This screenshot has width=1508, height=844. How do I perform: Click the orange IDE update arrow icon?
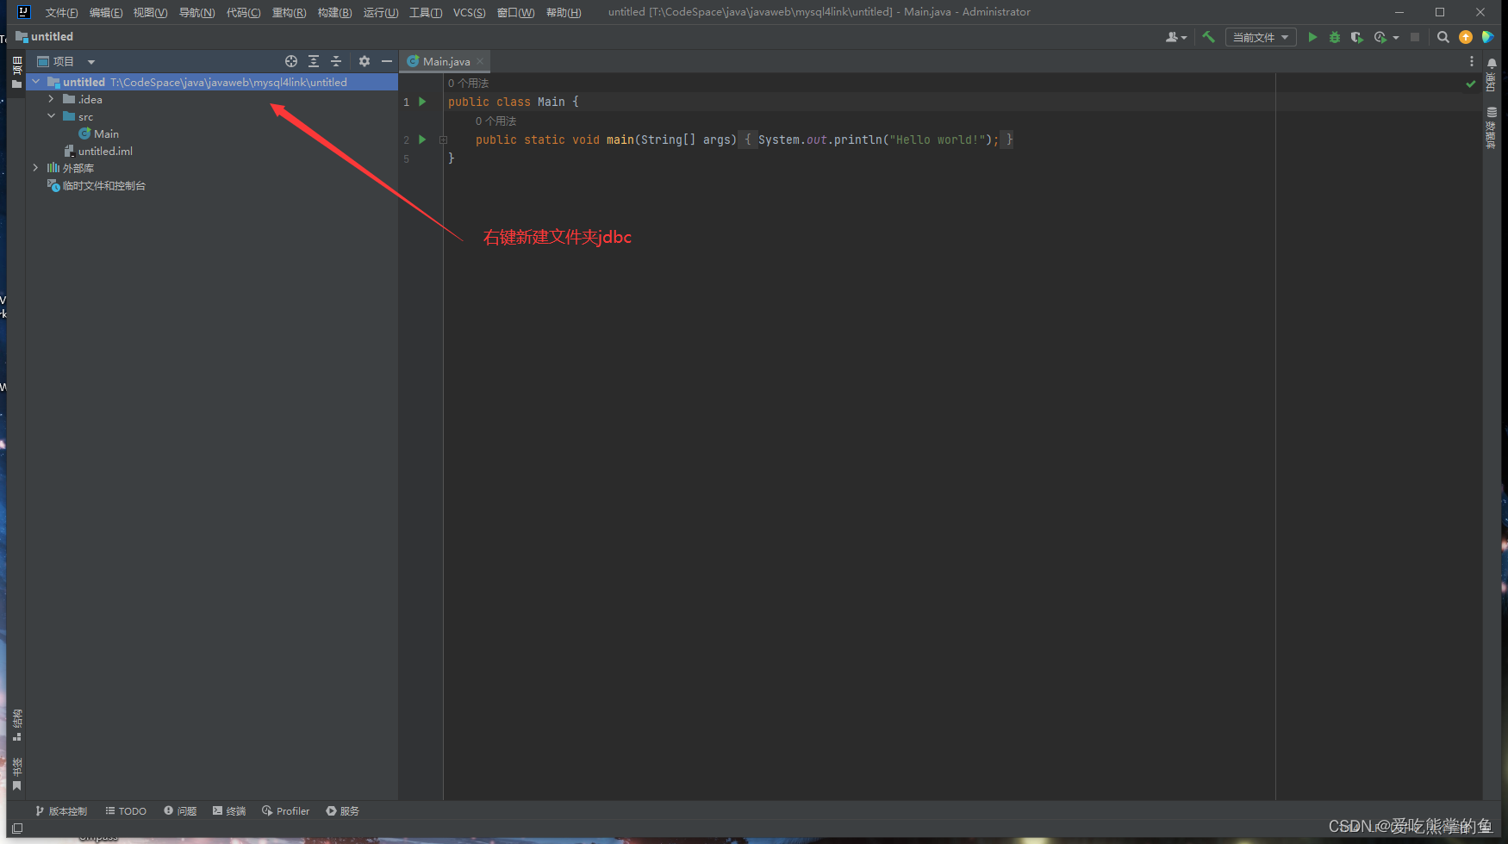[1466, 37]
